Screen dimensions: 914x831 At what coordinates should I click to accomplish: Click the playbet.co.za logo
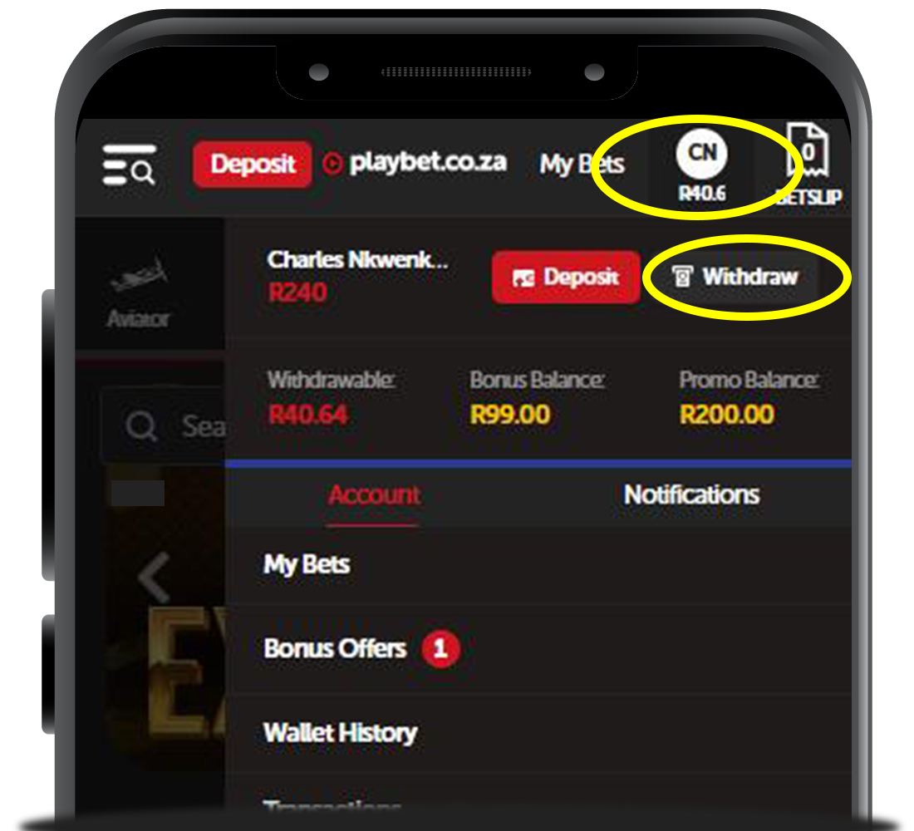tap(415, 163)
